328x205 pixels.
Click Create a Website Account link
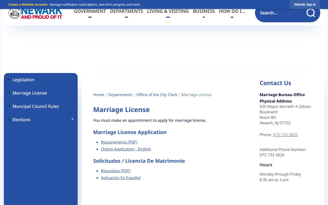(x=28, y=5)
